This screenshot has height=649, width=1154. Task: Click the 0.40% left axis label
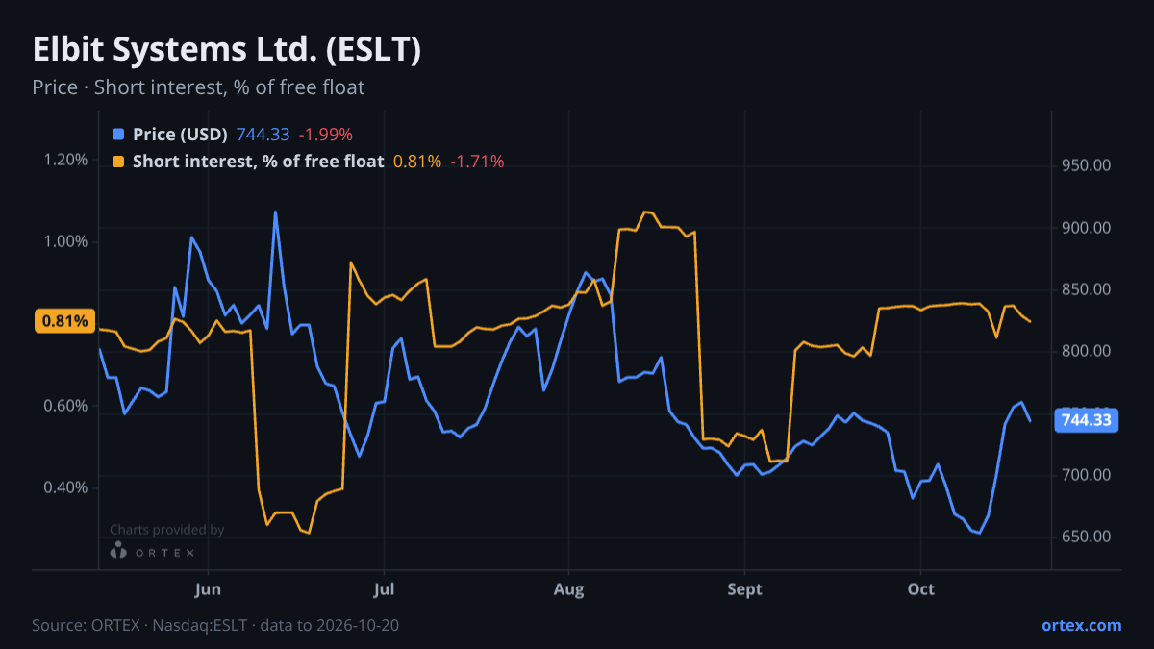click(65, 487)
